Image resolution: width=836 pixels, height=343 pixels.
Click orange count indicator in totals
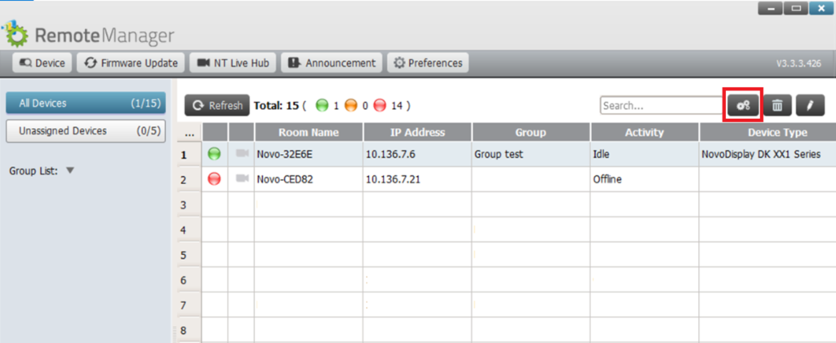[350, 105]
